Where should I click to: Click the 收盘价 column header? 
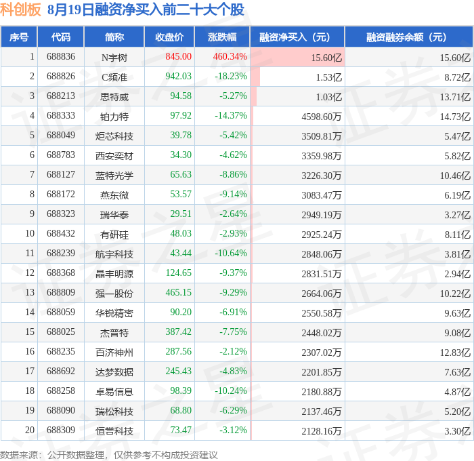click(x=169, y=37)
